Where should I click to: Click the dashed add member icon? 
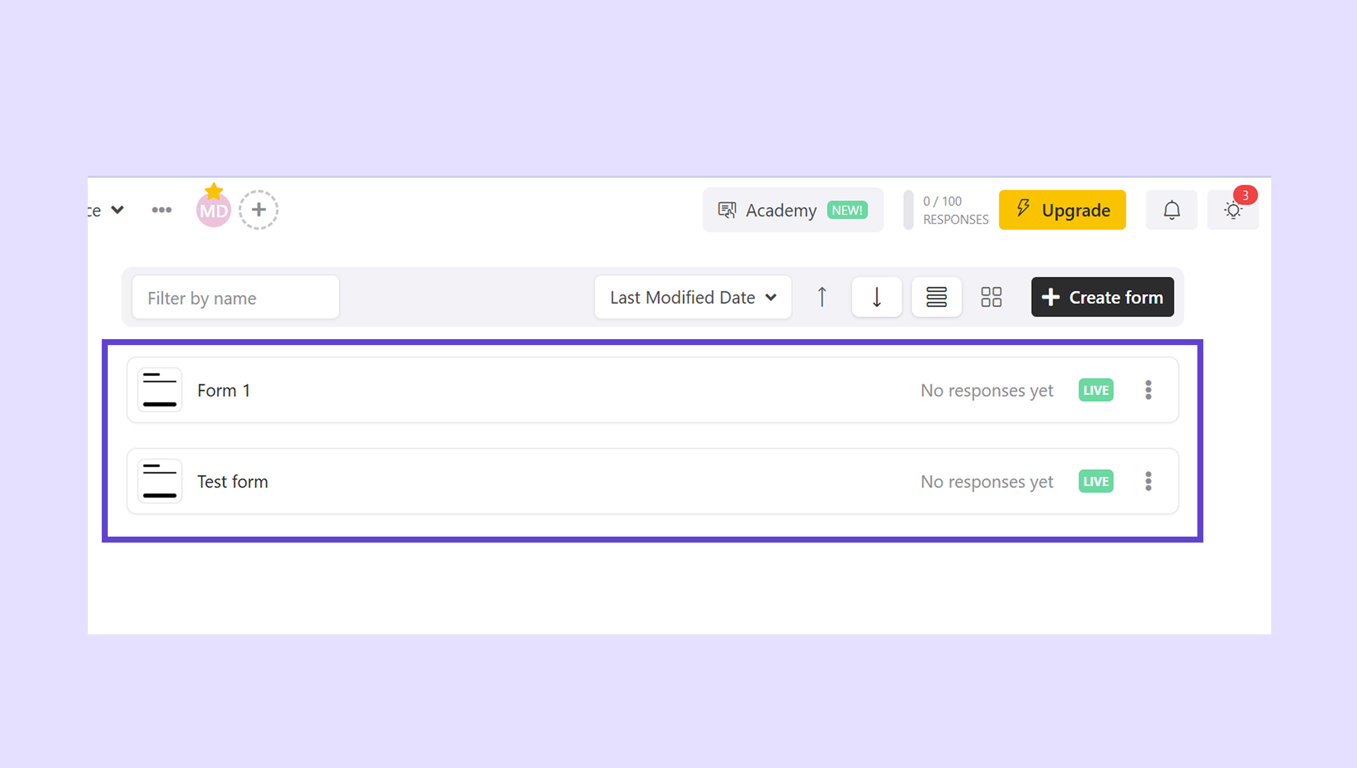pos(258,210)
